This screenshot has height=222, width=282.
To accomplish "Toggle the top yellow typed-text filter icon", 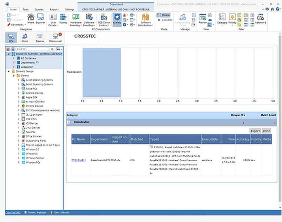I will coord(239,15).
